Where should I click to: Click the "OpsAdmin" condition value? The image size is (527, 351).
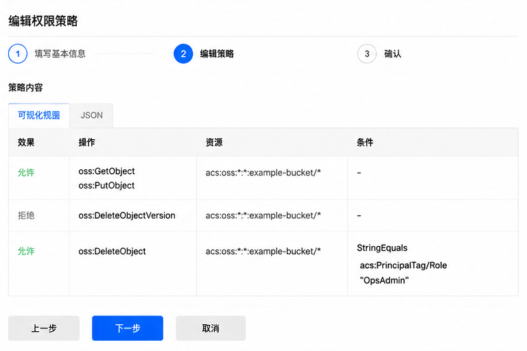pyautogui.click(x=384, y=280)
